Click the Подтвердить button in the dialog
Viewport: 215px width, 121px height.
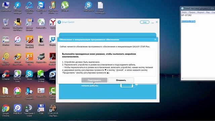point(94,80)
